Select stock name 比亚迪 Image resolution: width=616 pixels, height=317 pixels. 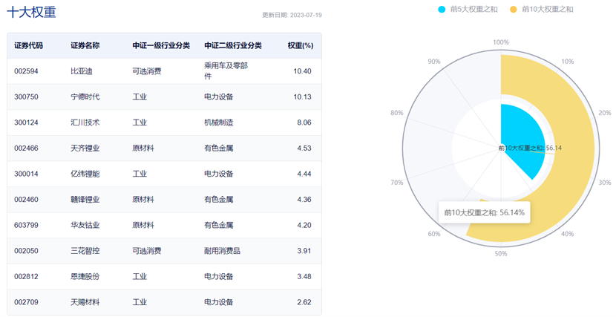[82, 71]
